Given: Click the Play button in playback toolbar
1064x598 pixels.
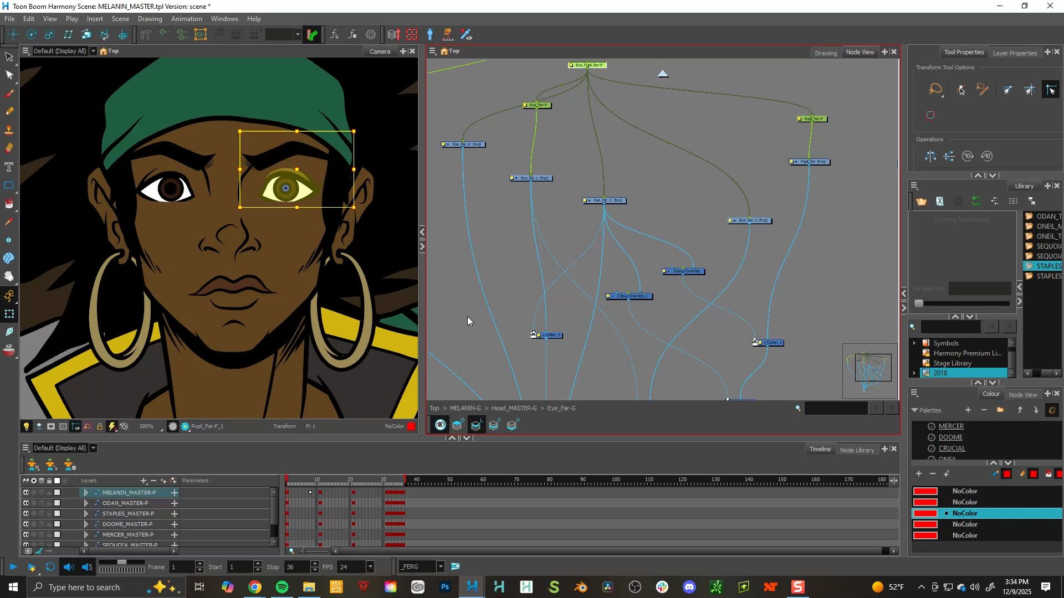Looking at the screenshot, I should (13, 566).
